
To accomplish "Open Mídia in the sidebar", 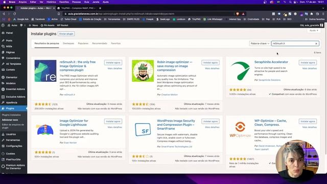I will click(x=9, y=47).
